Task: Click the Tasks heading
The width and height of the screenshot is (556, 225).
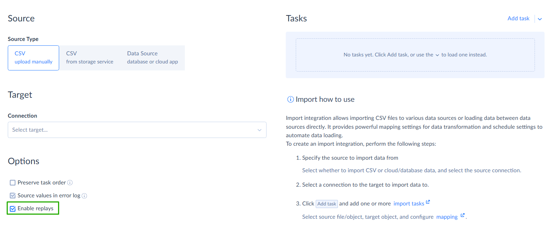Action: point(296,18)
